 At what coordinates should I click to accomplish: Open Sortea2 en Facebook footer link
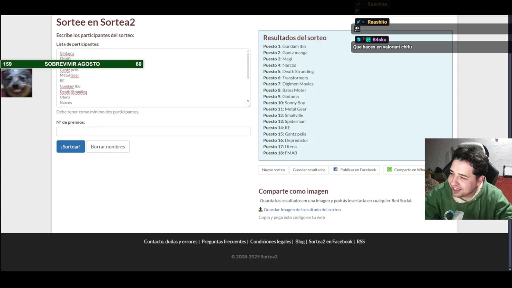[x=330, y=242]
